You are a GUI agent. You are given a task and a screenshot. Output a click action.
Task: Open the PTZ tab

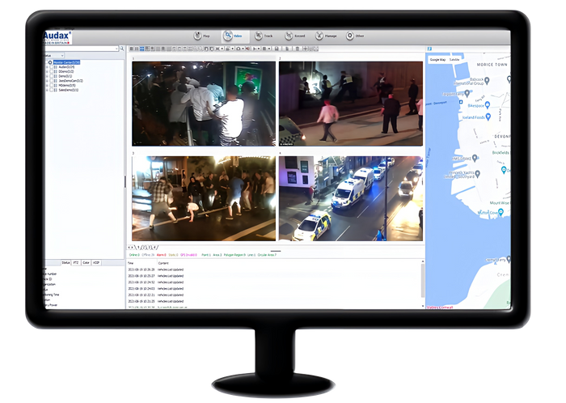click(76, 262)
